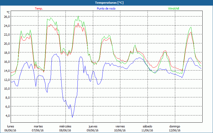Select the viernes day label
The image size is (213, 133).
120,126
